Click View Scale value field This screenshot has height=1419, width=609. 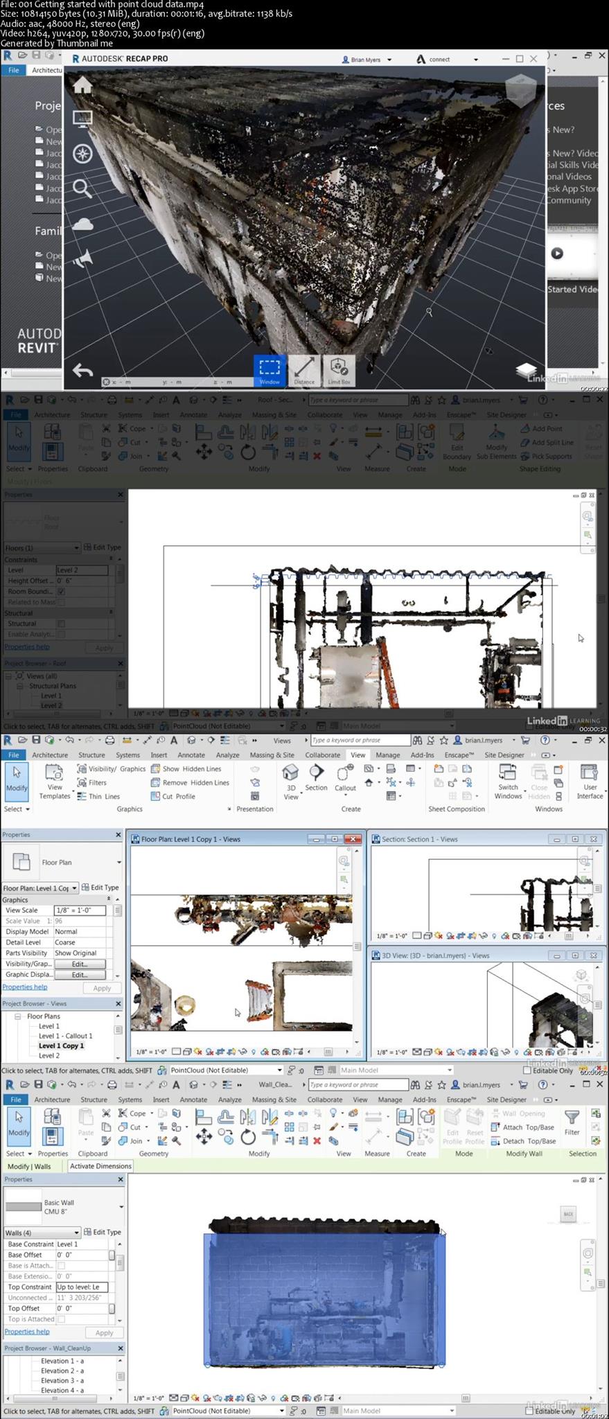[80, 910]
